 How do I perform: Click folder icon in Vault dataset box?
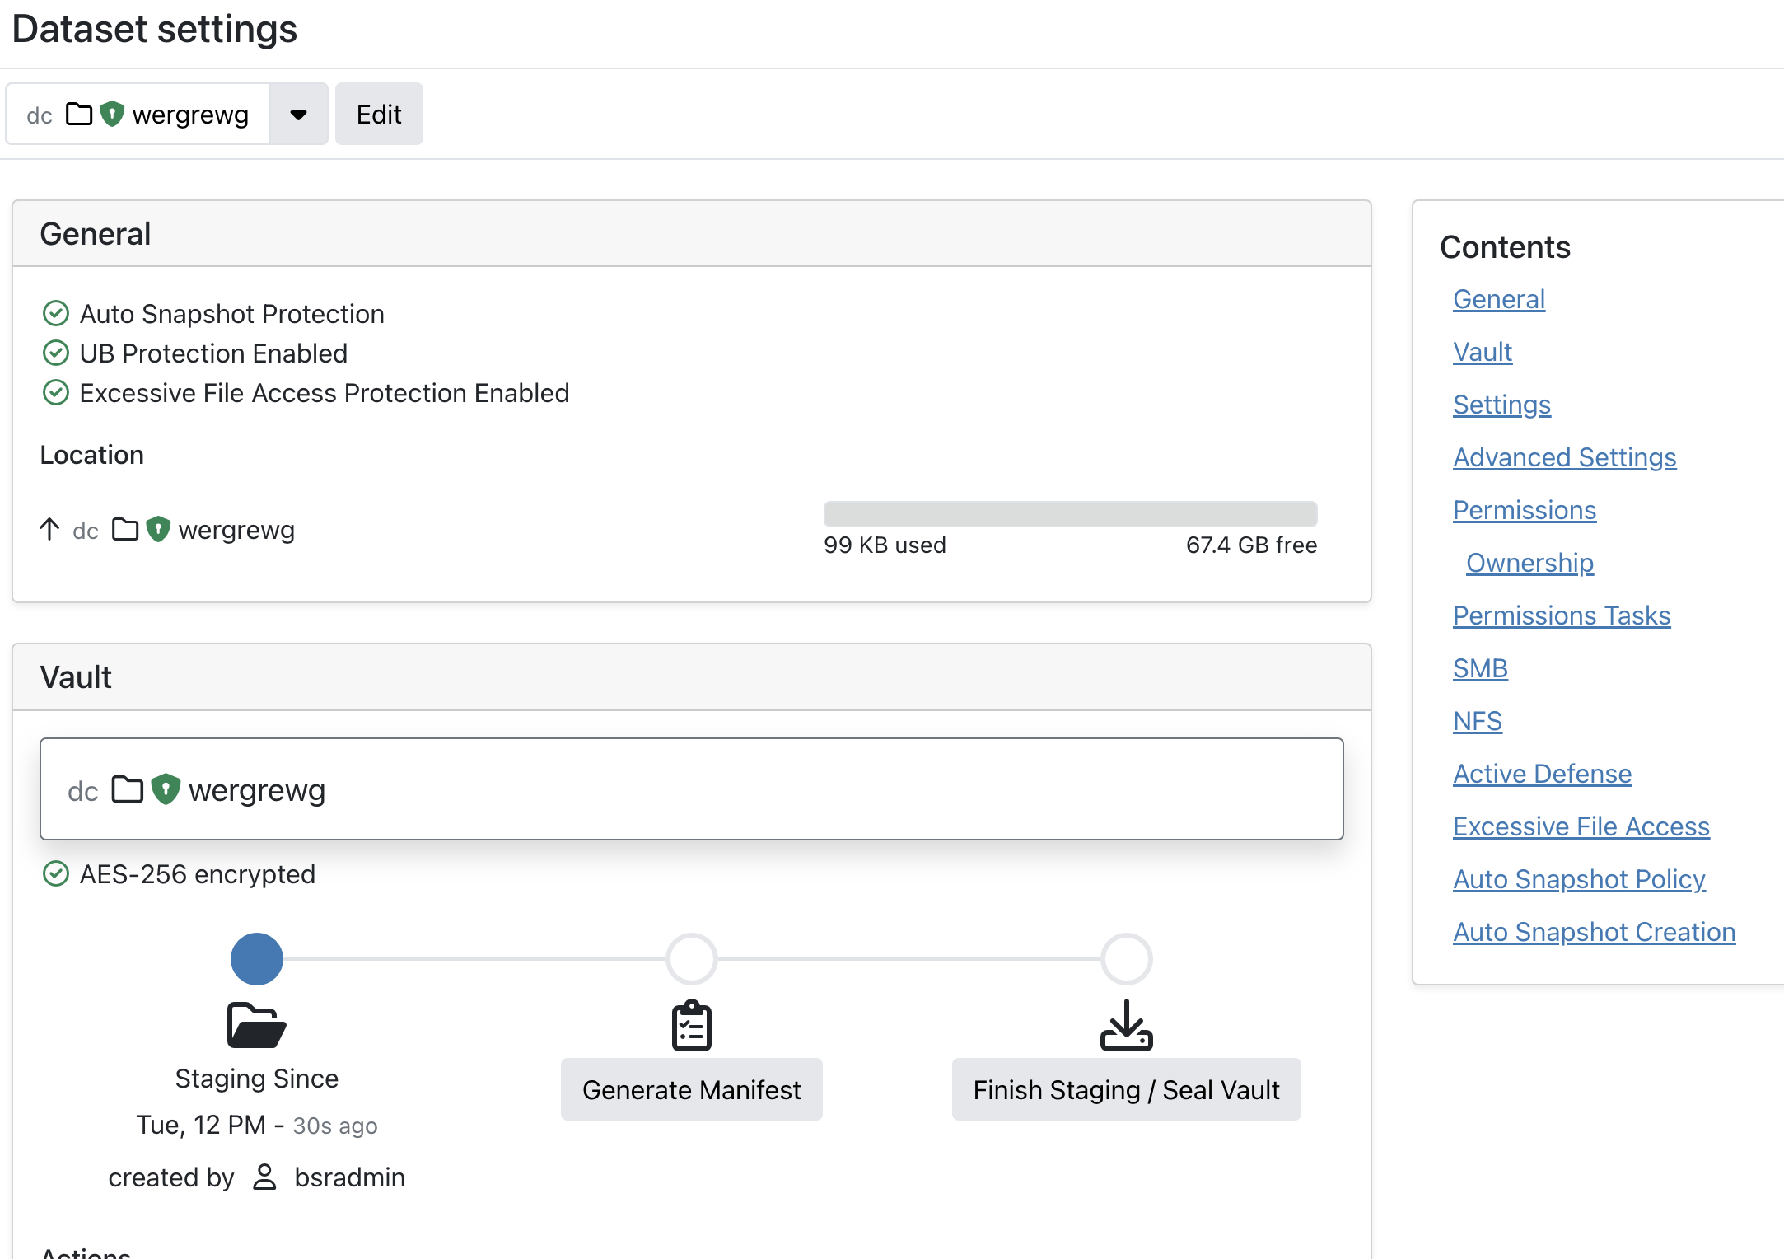pyautogui.click(x=128, y=789)
